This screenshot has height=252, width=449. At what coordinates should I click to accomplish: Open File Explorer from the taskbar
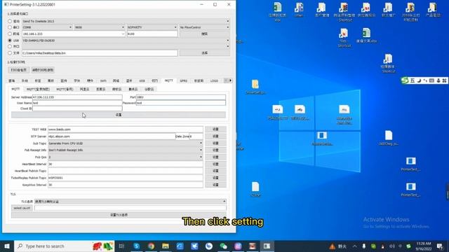[x=166, y=246]
